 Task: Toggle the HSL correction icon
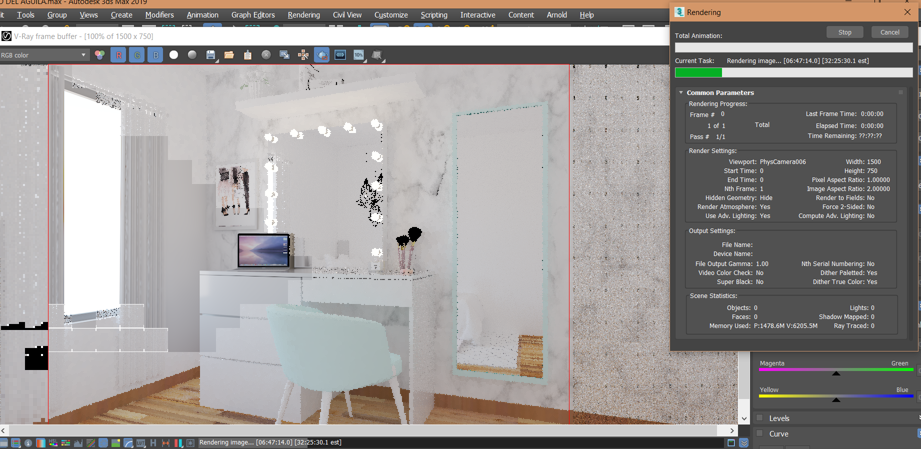(x=53, y=442)
